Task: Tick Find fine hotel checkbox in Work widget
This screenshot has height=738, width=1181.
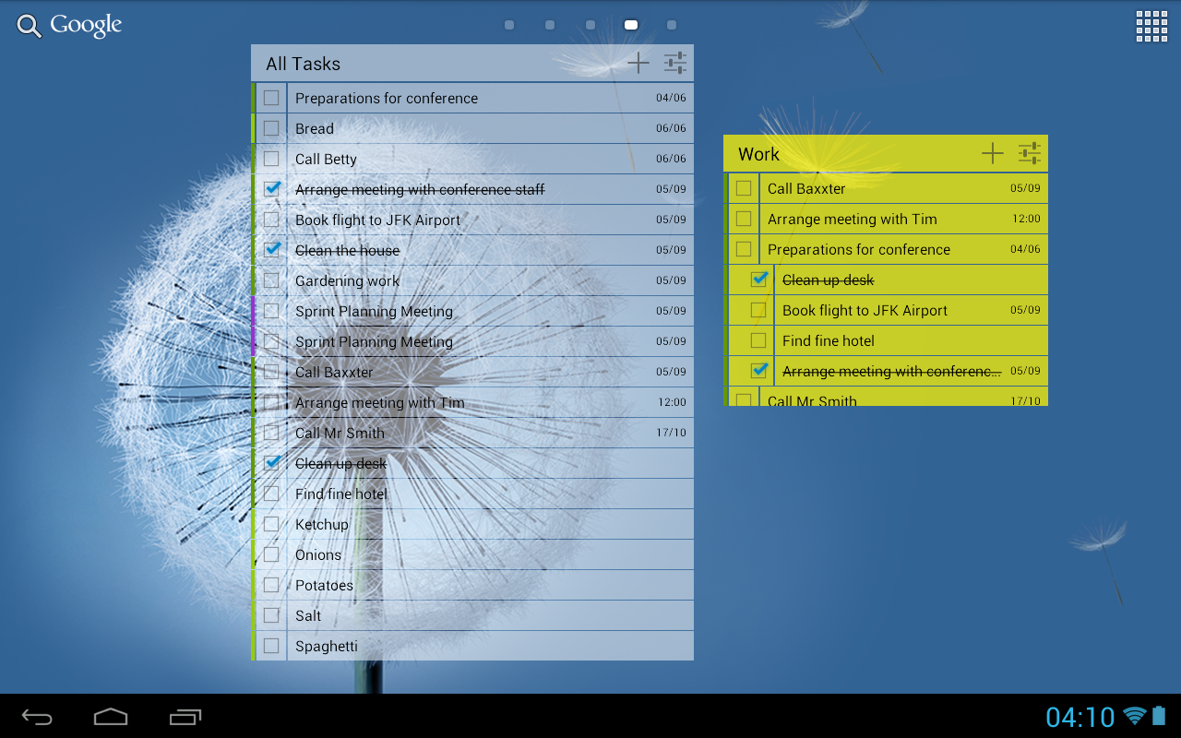Action: [x=758, y=340]
